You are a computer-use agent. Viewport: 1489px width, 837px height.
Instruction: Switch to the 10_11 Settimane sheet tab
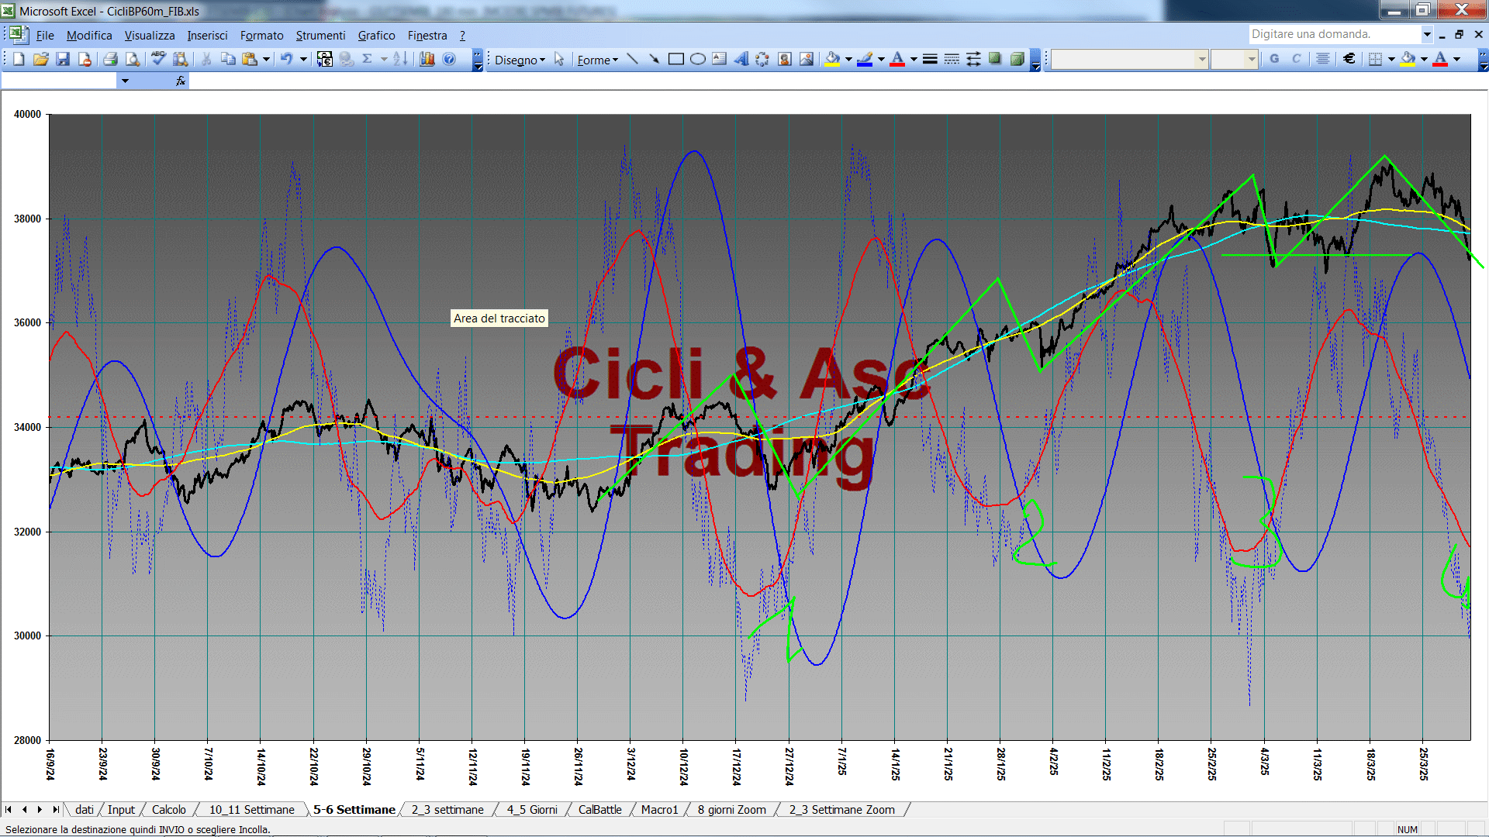coord(251,810)
